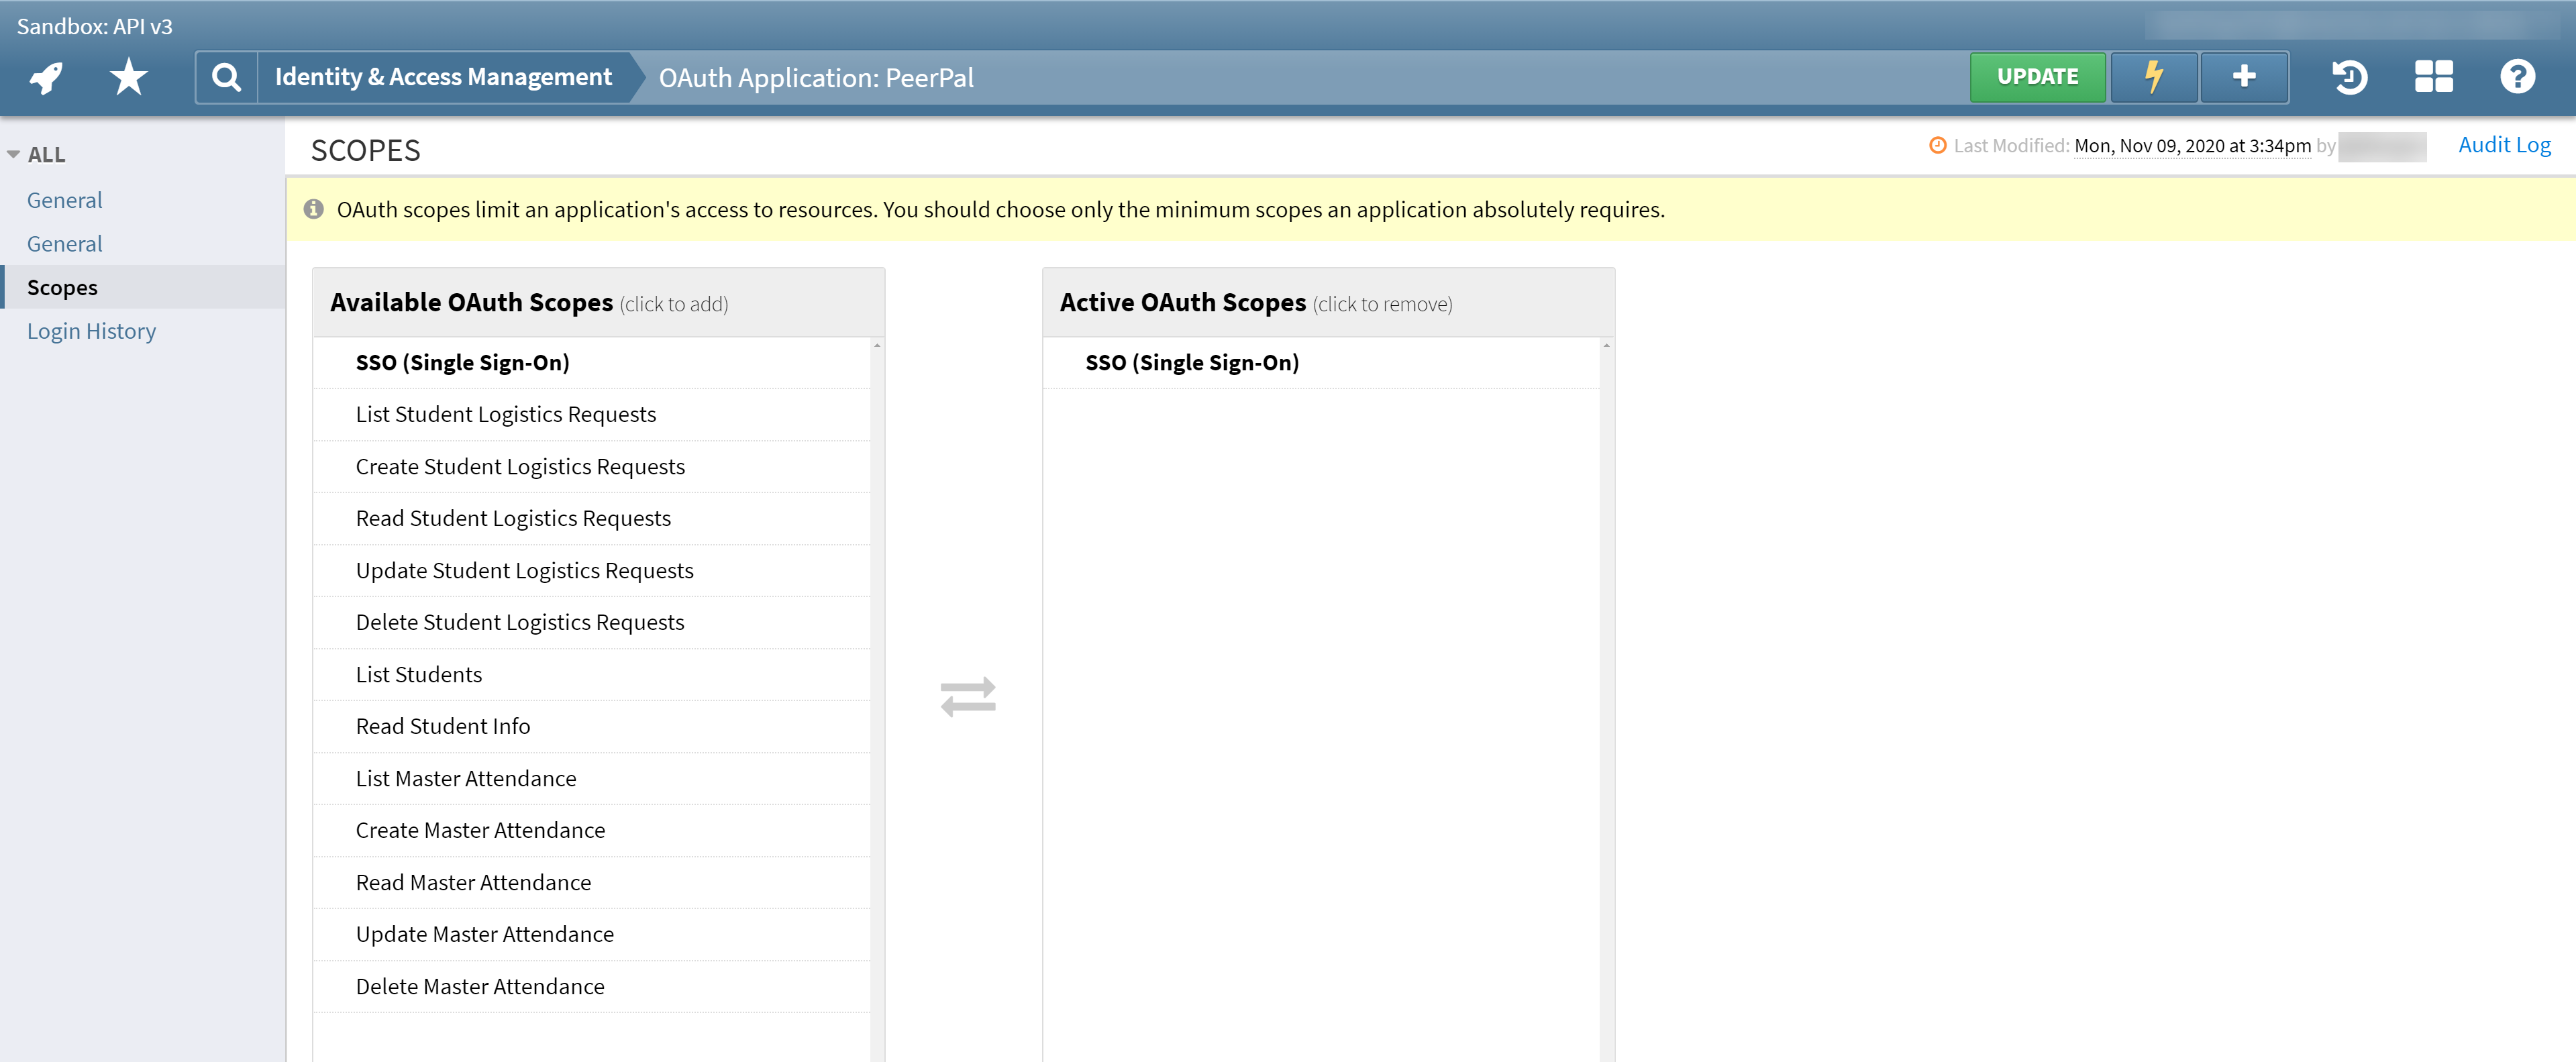The width and height of the screenshot is (2576, 1062).
Task: Open the help question mark icon
Action: (x=2518, y=77)
